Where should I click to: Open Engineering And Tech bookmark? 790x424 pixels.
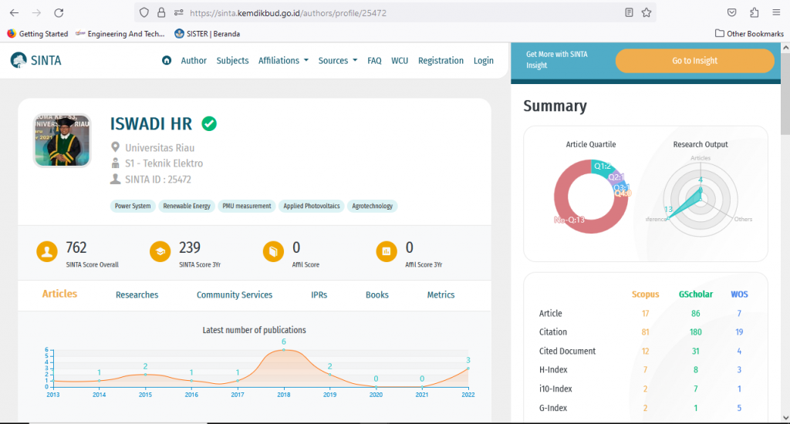pos(120,34)
